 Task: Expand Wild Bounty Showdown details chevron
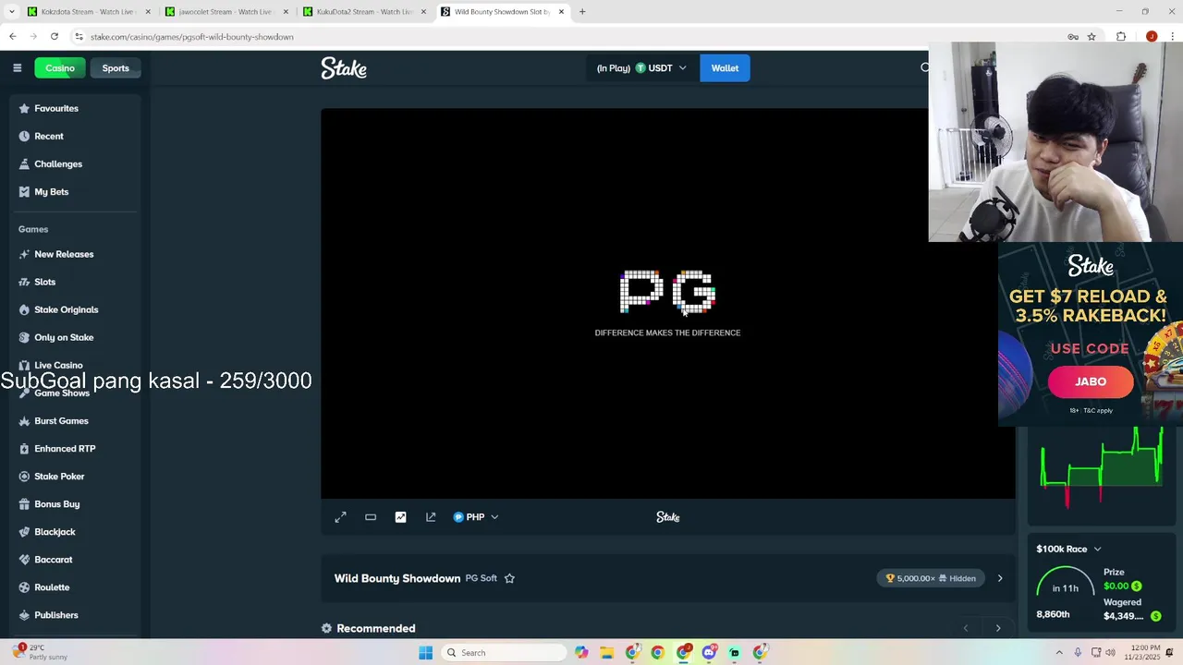pos(999,578)
